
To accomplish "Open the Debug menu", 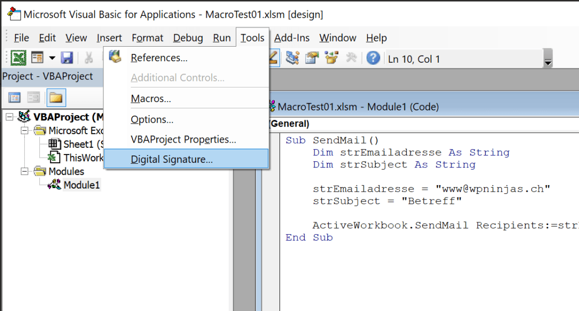I will [188, 38].
